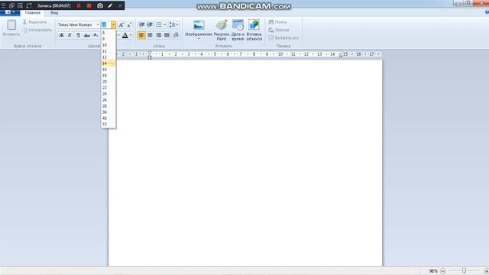Toggle align text right
The height and width of the screenshot is (275, 489).
pyautogui.click(x=158, y=35)
